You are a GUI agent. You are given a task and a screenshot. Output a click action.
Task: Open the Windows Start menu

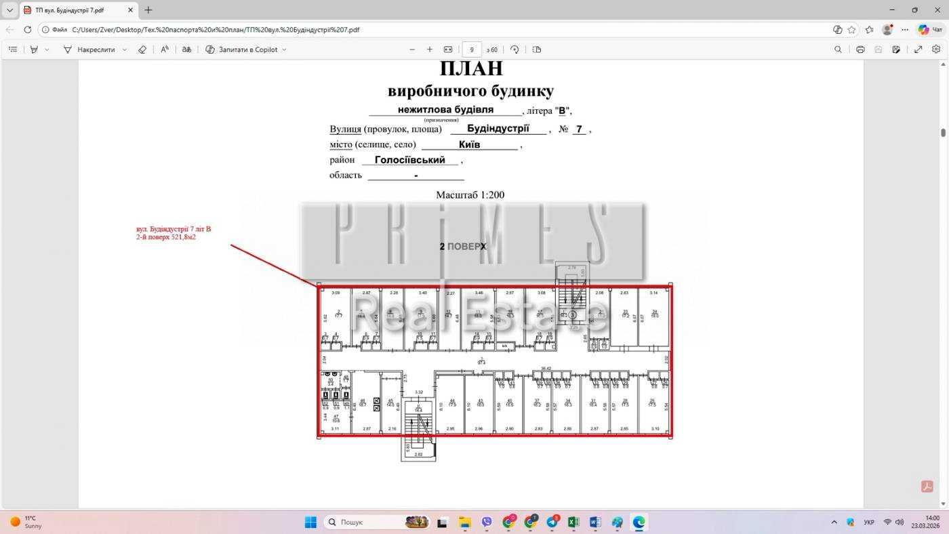coord(310,522)
